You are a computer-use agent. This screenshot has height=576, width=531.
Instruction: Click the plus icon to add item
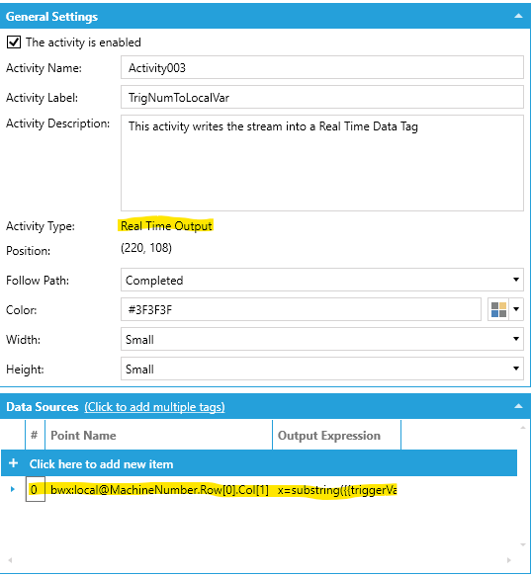(13, 462)
